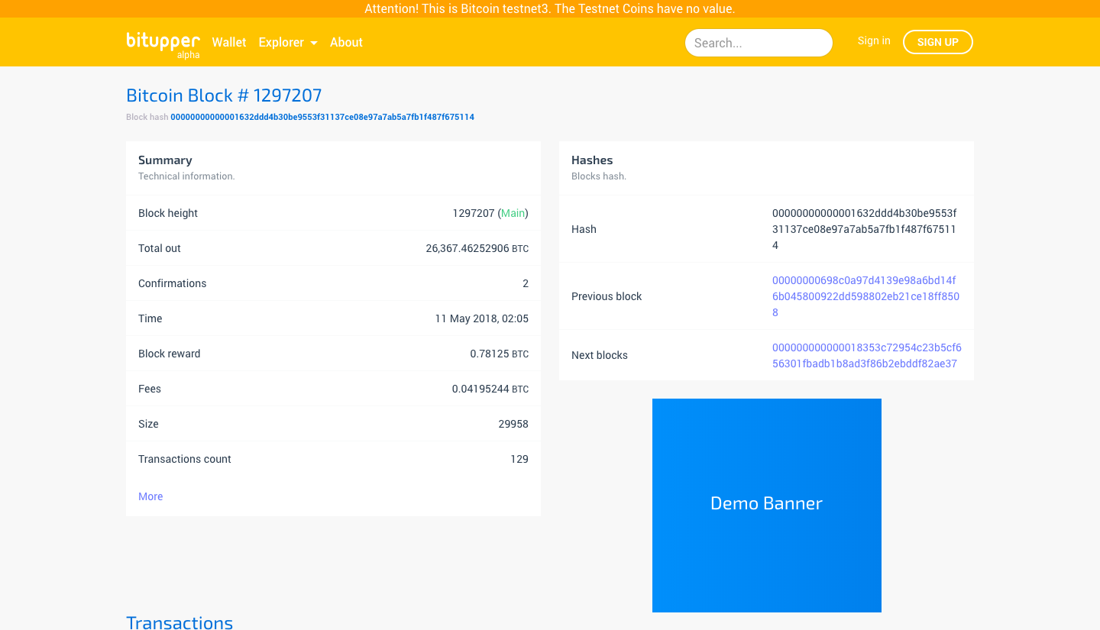Open the Next blocks hash link
Viewport: 1100px width, 630px height.
867,356
